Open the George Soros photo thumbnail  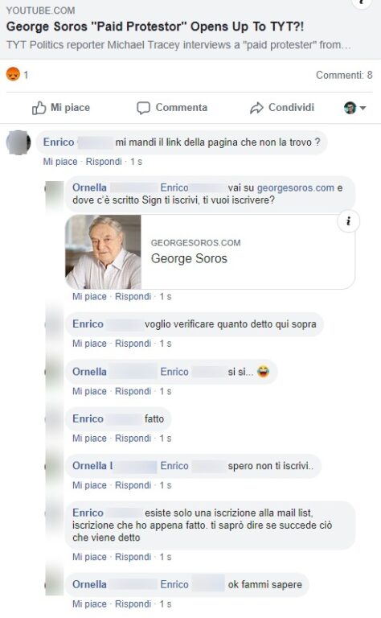coord(103,251)
